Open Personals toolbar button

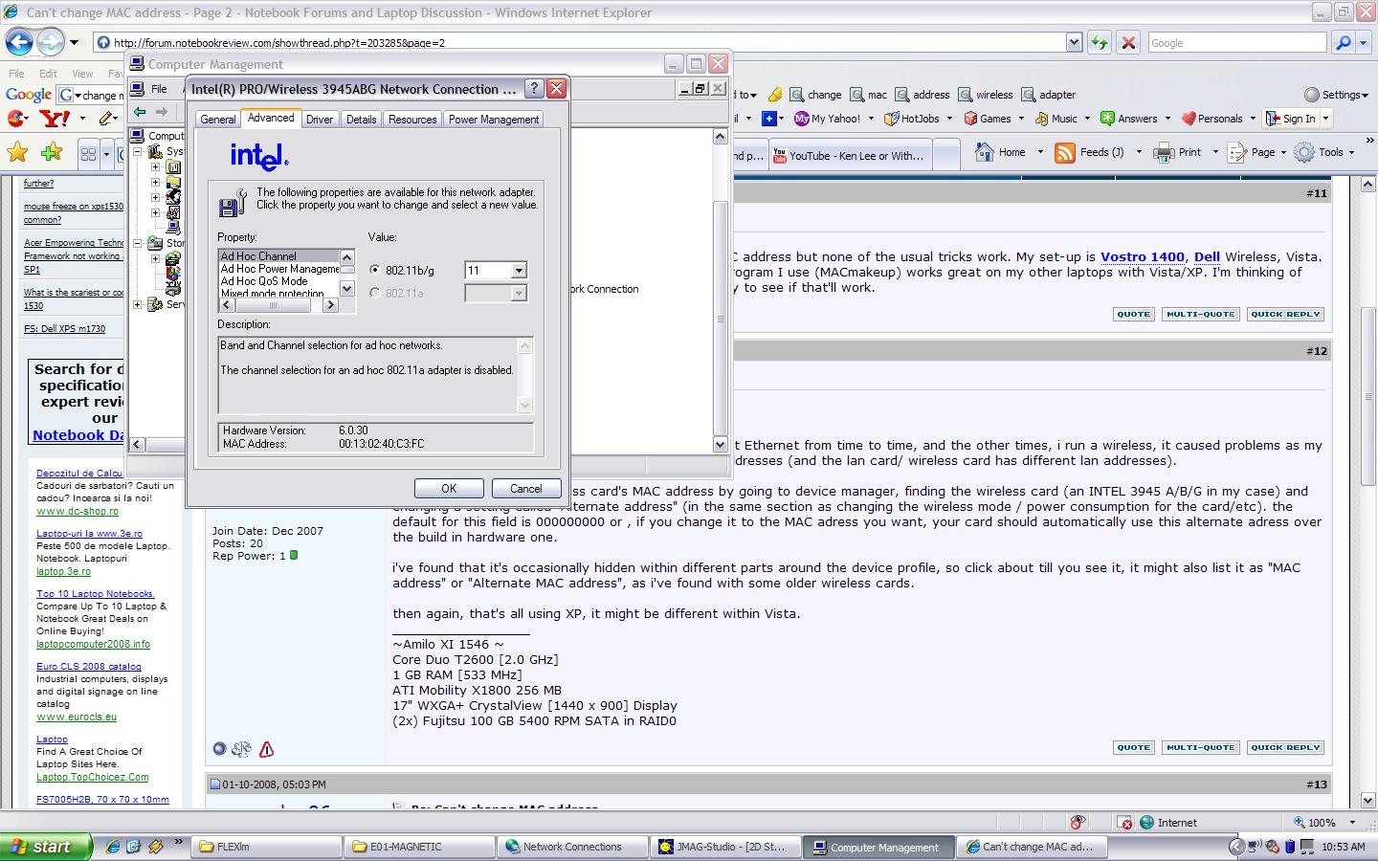(1212, 119)
